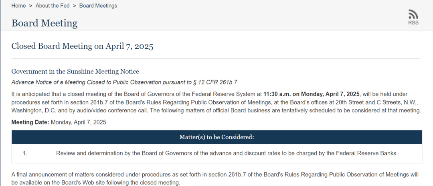Click the breadcrumb separator after Home
The height and width of the screenshot is (186, 433).
pos(30,6)
